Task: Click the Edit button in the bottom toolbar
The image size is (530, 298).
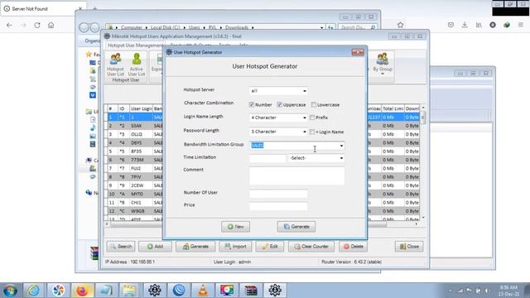Action: [x=269, y=247]
